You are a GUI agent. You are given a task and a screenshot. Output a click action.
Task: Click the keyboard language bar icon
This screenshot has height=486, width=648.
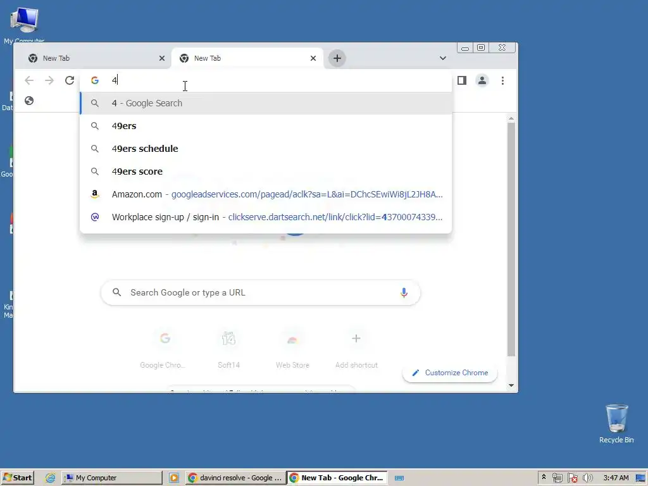pyautogui.click(x=399, y=478)
